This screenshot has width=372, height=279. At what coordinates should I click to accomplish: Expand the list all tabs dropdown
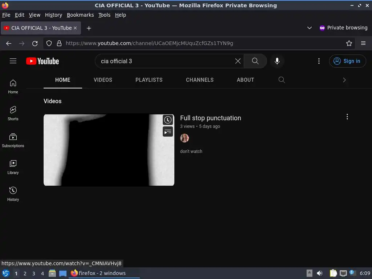point(310,28)
